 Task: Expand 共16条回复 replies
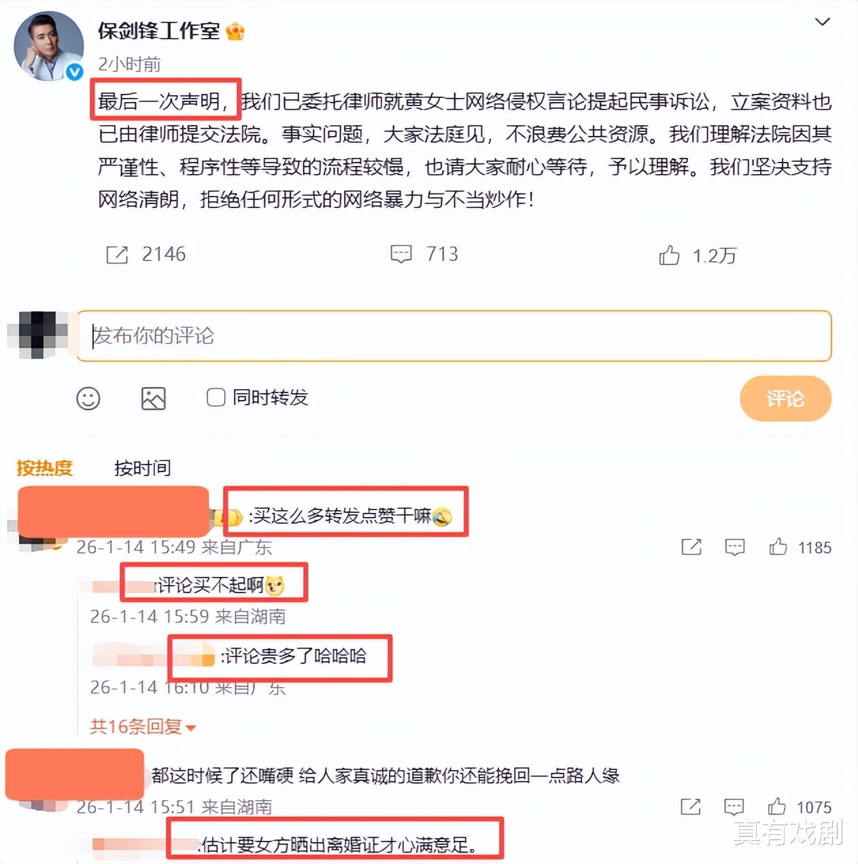click(x=143, y=727)
